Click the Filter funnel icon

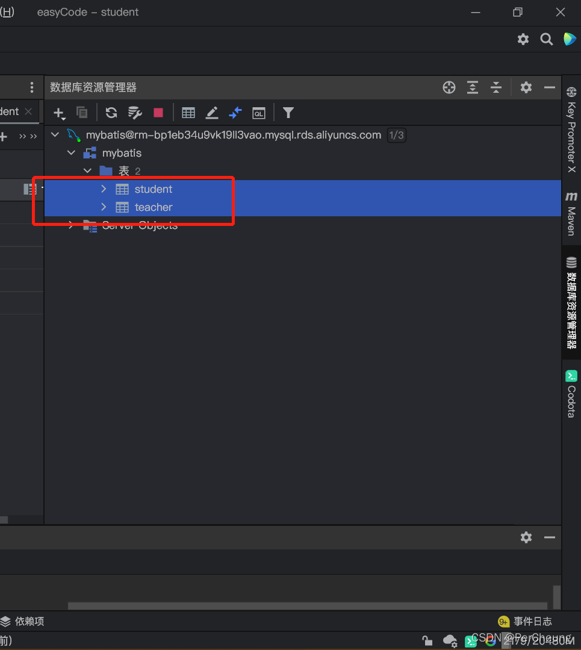click(x=288, y=113)
